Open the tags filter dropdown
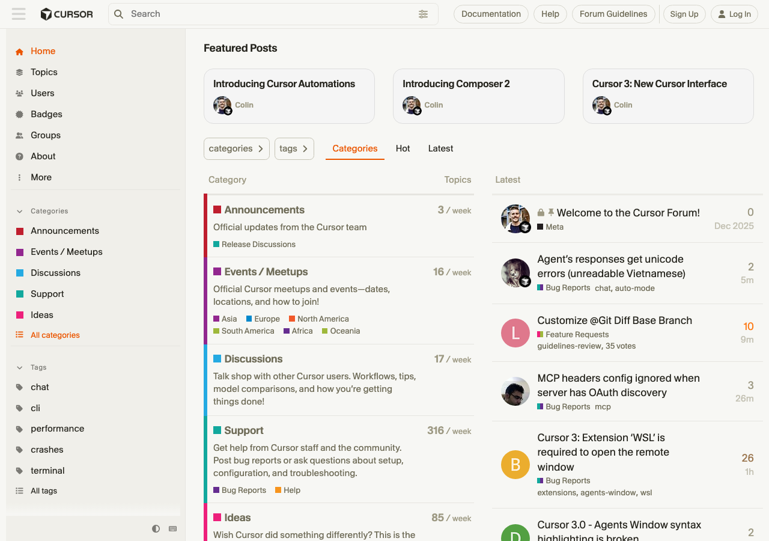This screenshot has height=541, width=769. [294, 148]
